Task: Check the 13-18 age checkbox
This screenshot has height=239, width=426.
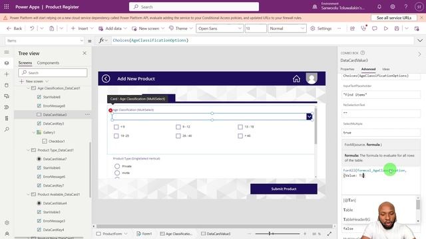Action: click(x=240, y=127)
